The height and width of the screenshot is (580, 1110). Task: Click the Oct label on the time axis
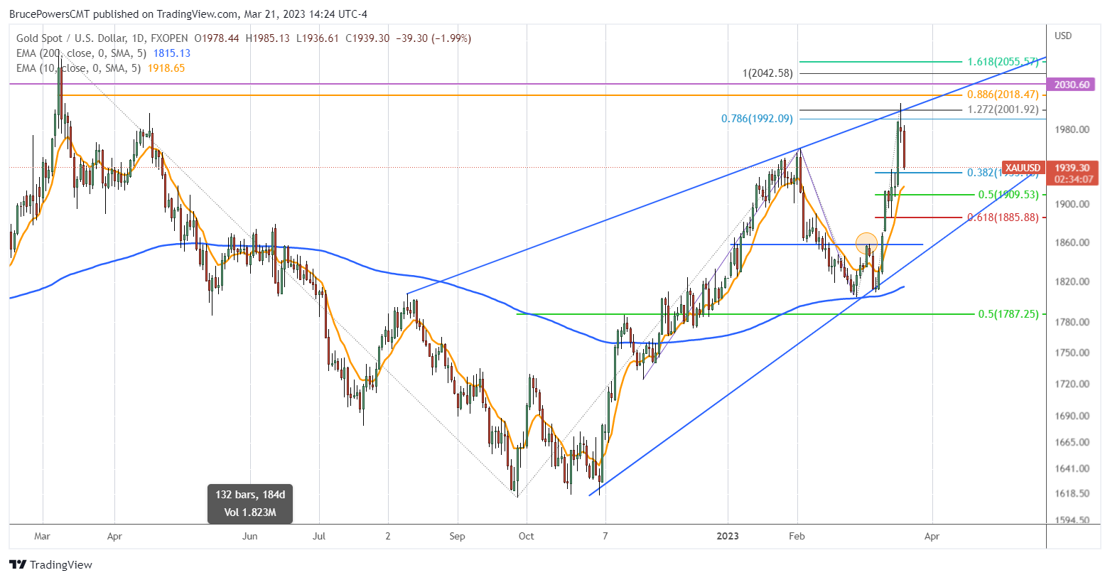point(526,536)
